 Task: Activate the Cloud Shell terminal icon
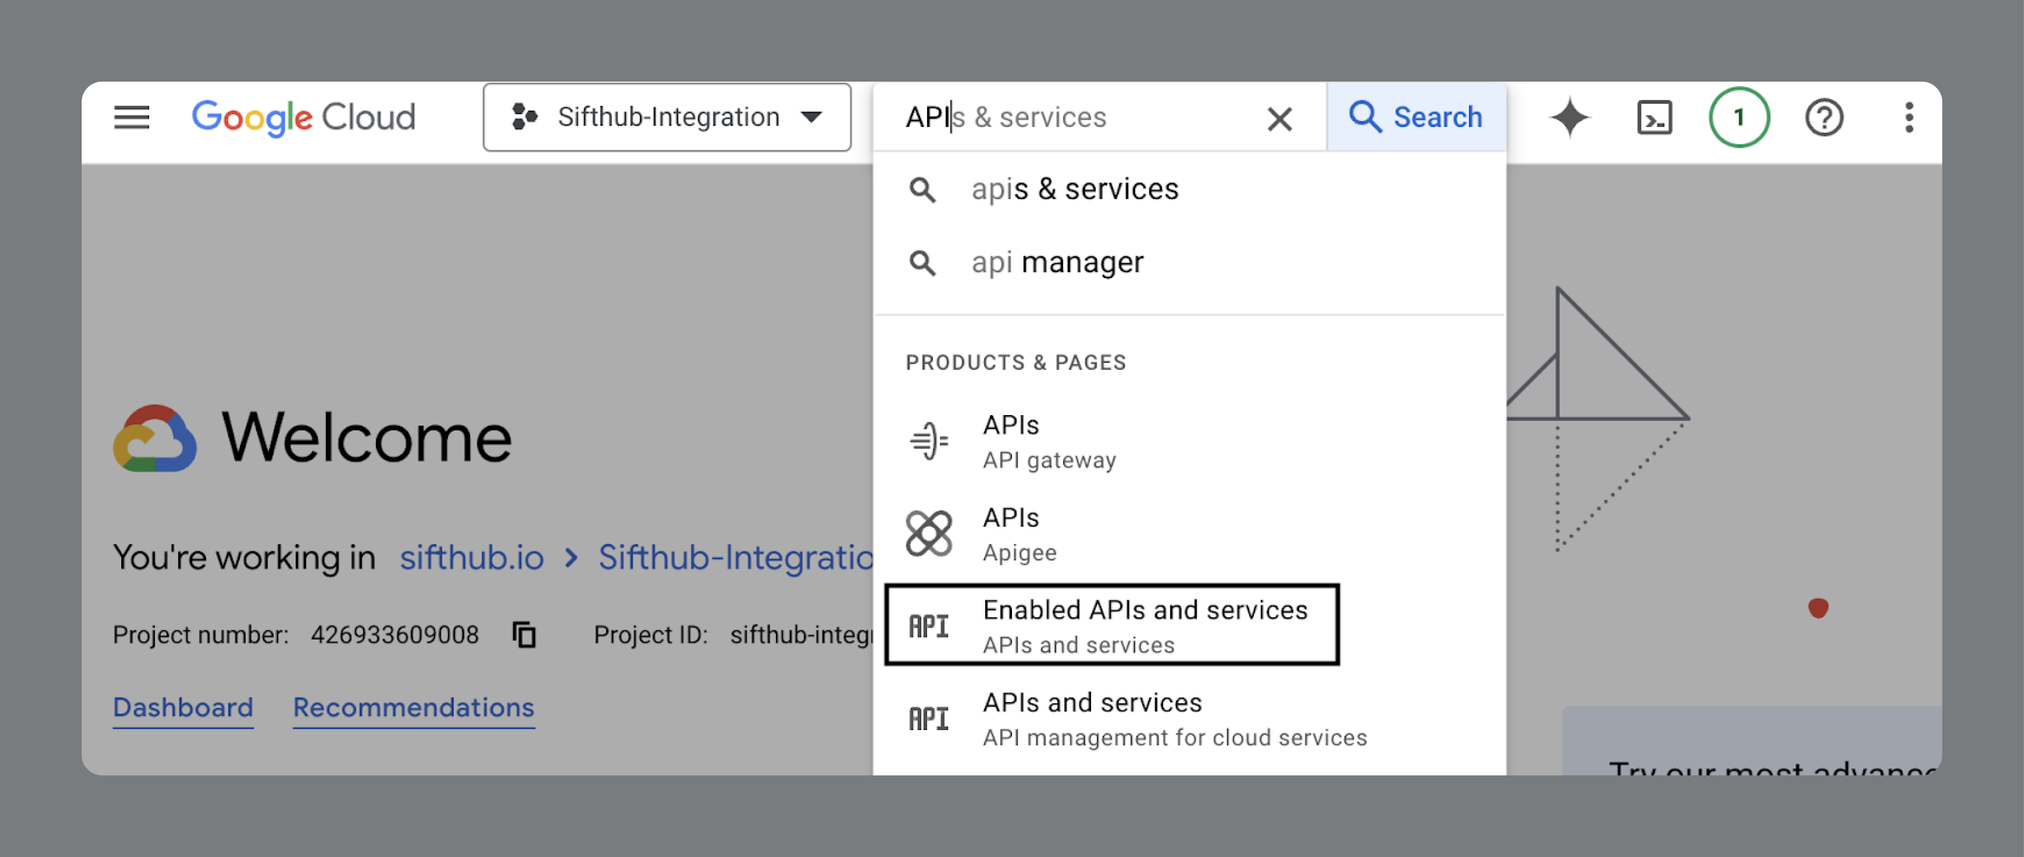click(x=1654, y=118)
